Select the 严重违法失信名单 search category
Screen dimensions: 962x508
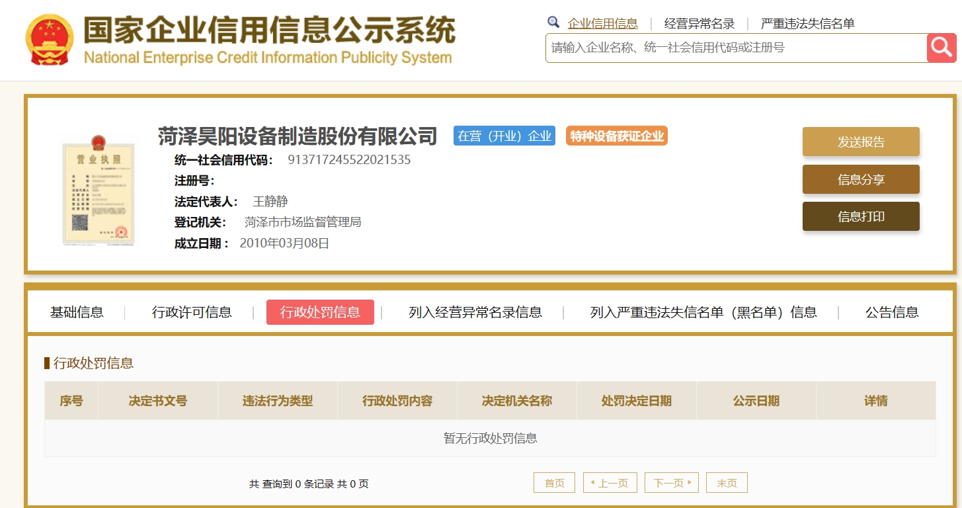click(807, 24)
